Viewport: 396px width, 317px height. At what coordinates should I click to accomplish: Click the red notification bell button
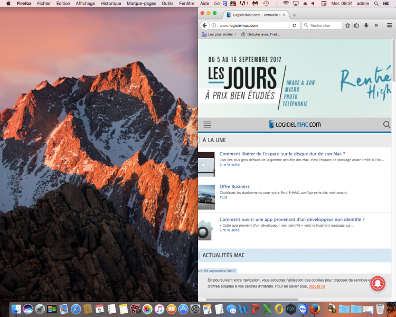(378, 283)
